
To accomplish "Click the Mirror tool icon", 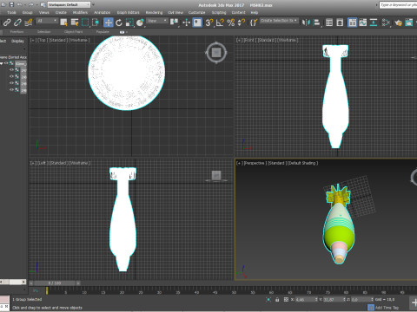I will click(306, 23).
